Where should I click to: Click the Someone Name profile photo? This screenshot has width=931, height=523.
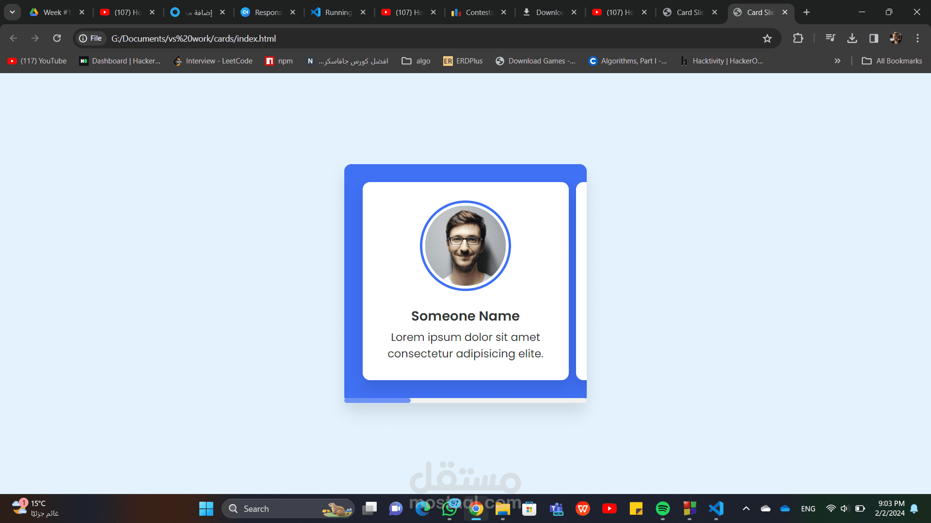(x=465, y=246)
